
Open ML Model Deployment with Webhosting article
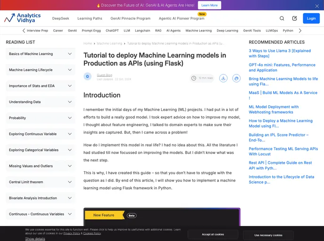[x=274, y=110]
